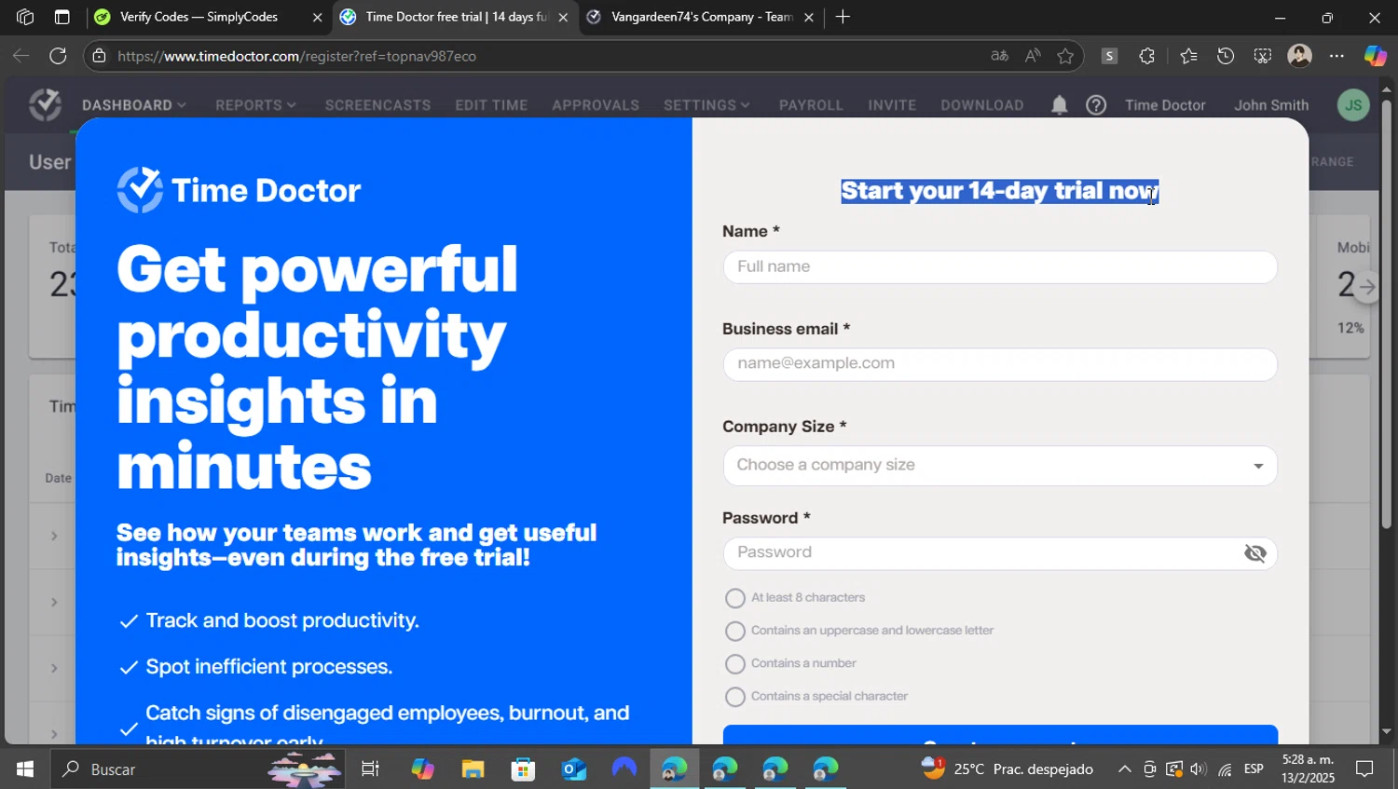Click in the Business email field

1000,364
